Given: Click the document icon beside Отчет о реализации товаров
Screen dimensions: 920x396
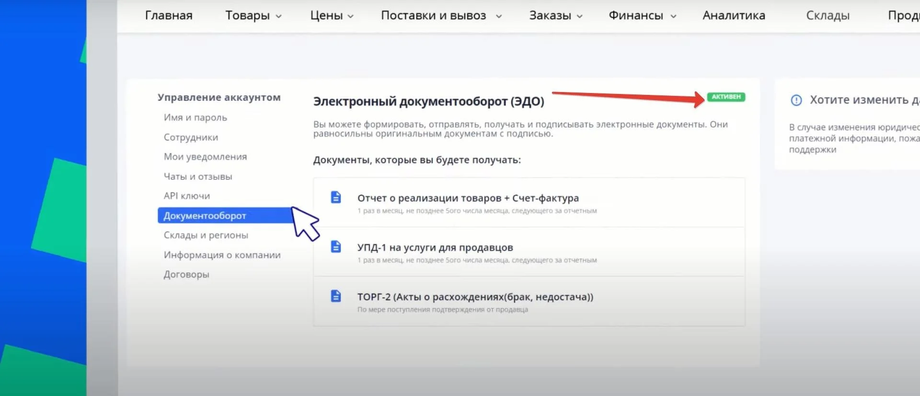Looking at the screenshot, I should 336,197.
